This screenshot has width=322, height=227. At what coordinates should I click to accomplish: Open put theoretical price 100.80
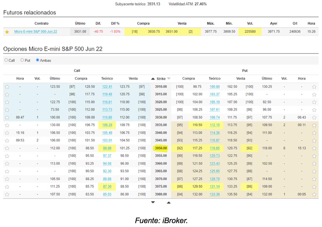click(x=214, y=86)
